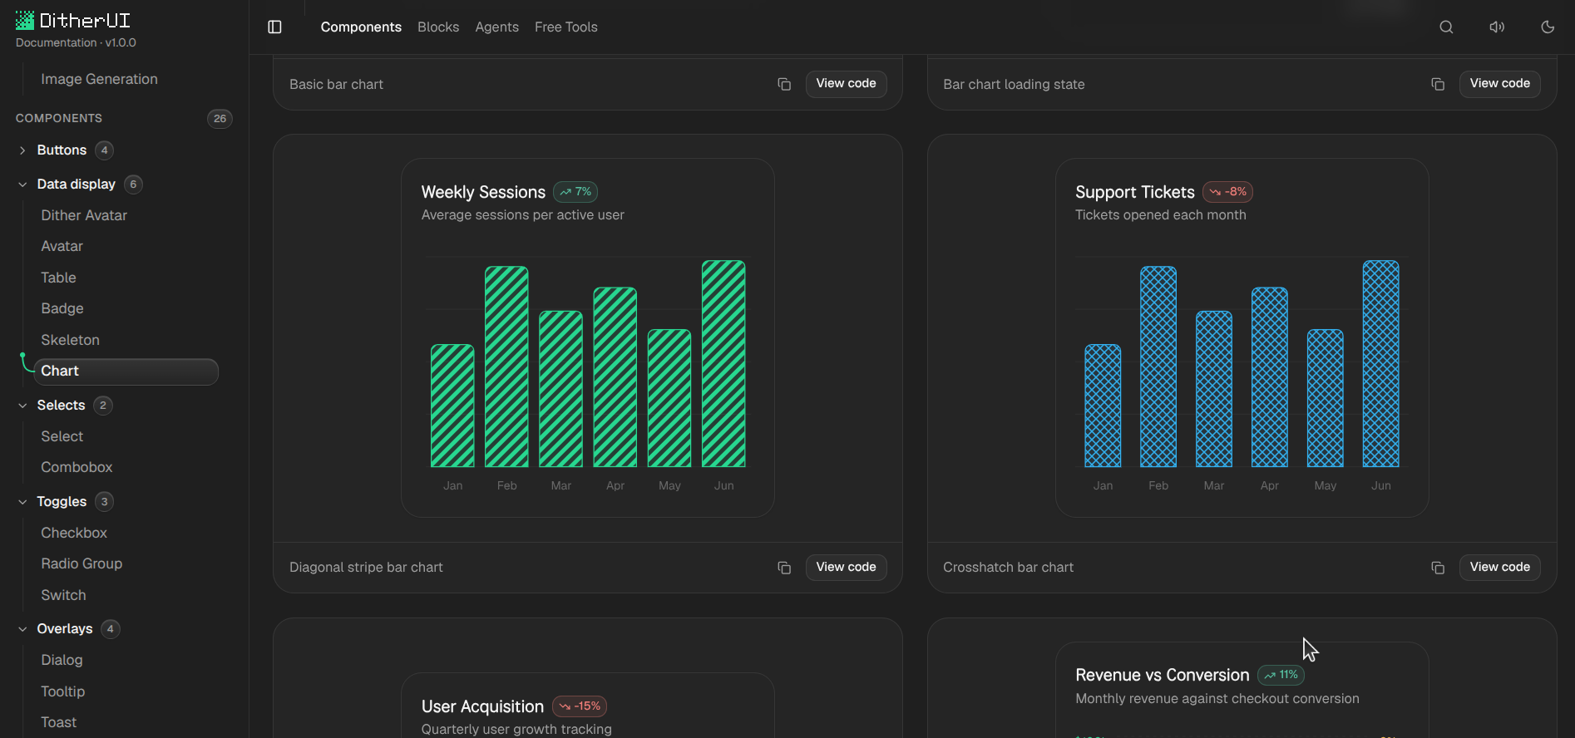The image size is (1575, 738).
Task: Open the Switch component page
Action: click(x=63, y=595)
